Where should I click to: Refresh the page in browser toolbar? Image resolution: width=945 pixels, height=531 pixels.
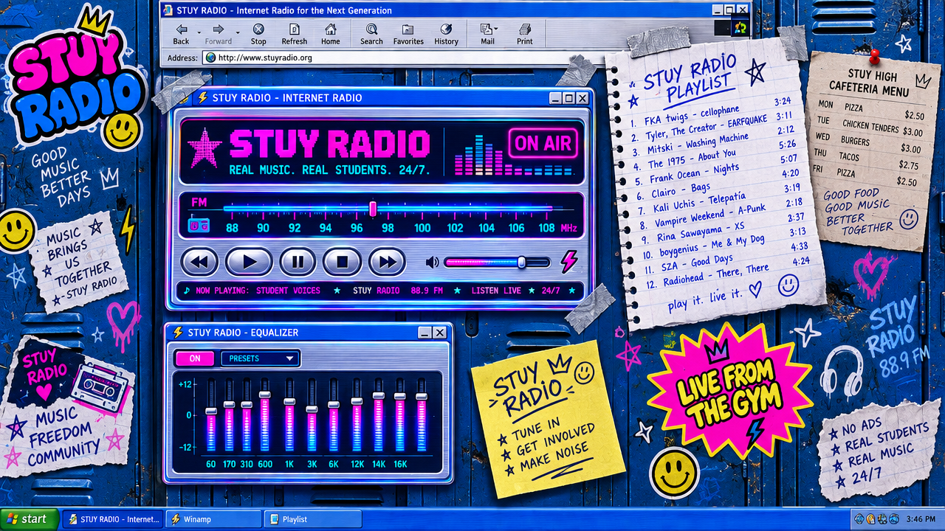295,34
